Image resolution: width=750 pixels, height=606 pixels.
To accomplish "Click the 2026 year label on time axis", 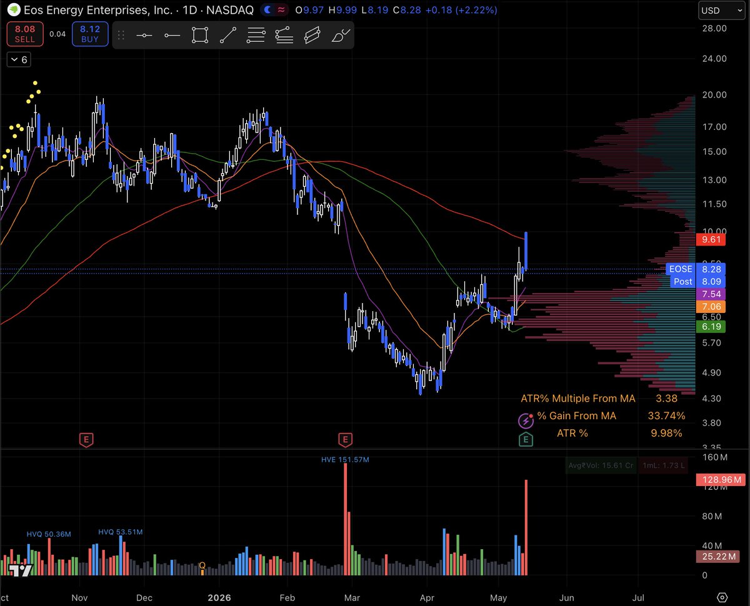I will [x=219, y=597].
